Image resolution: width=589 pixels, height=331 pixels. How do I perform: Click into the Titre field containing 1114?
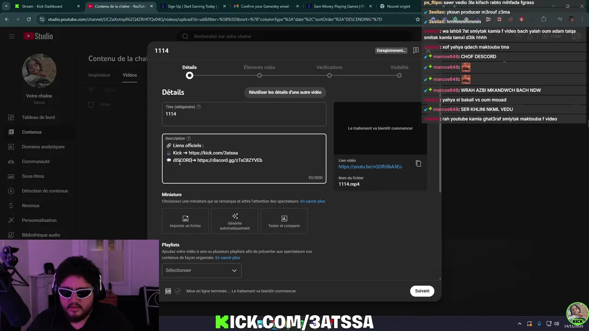click(244, 114)
